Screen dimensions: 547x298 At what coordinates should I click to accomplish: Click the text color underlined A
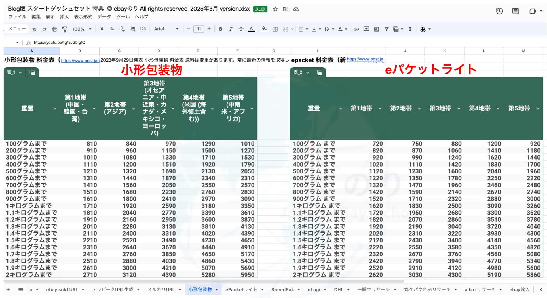pyautogui.click(x=251, y=29)
